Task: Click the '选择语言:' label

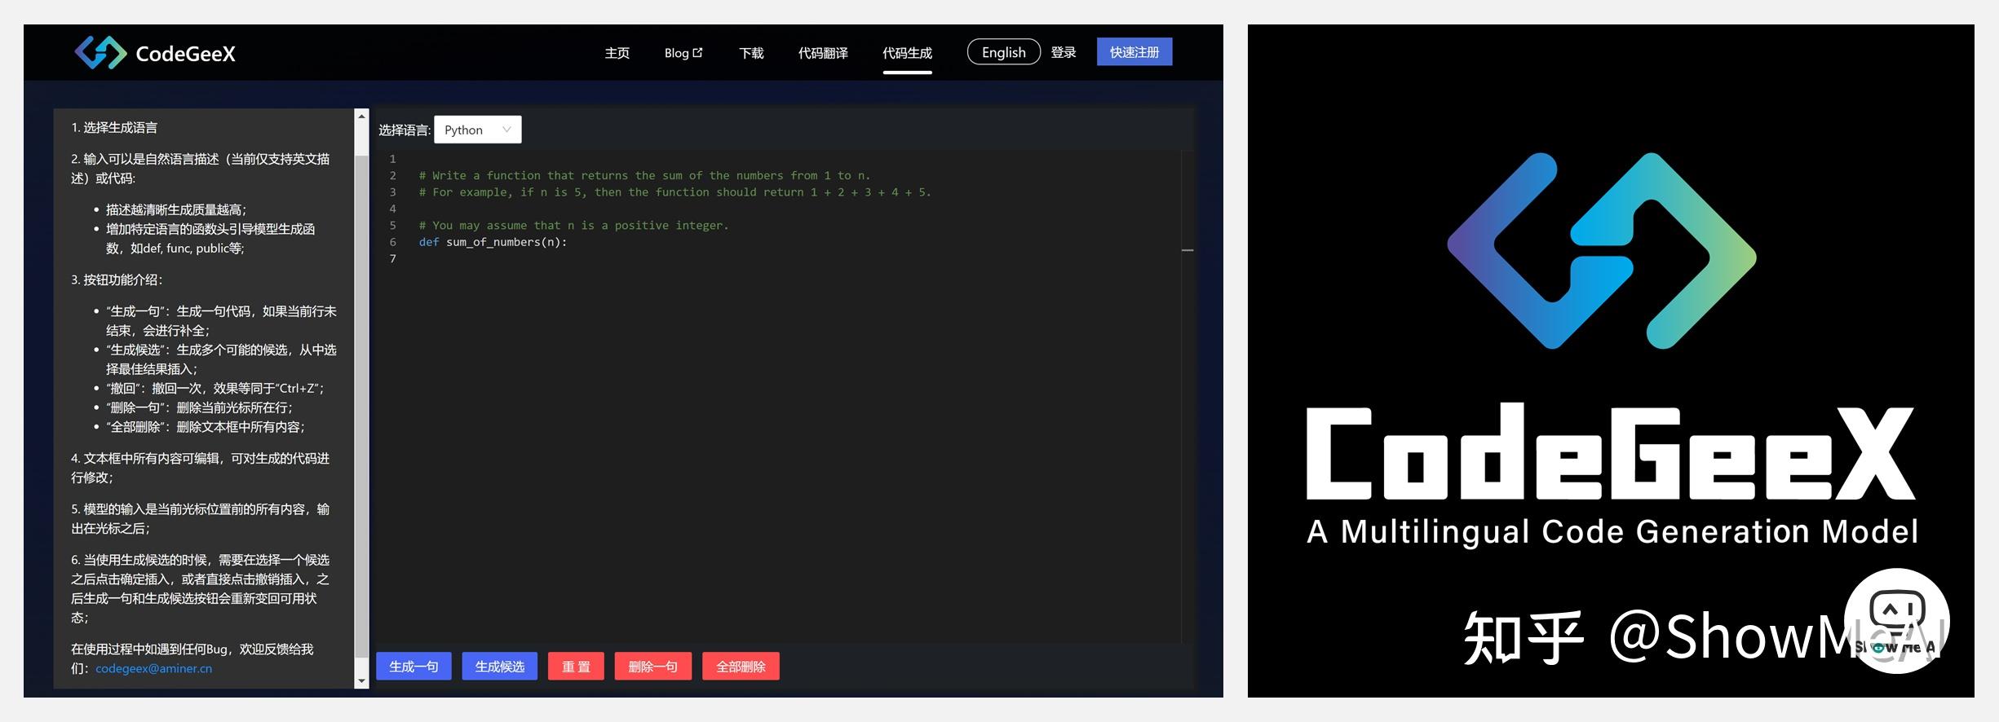Action: coord(404,130)
